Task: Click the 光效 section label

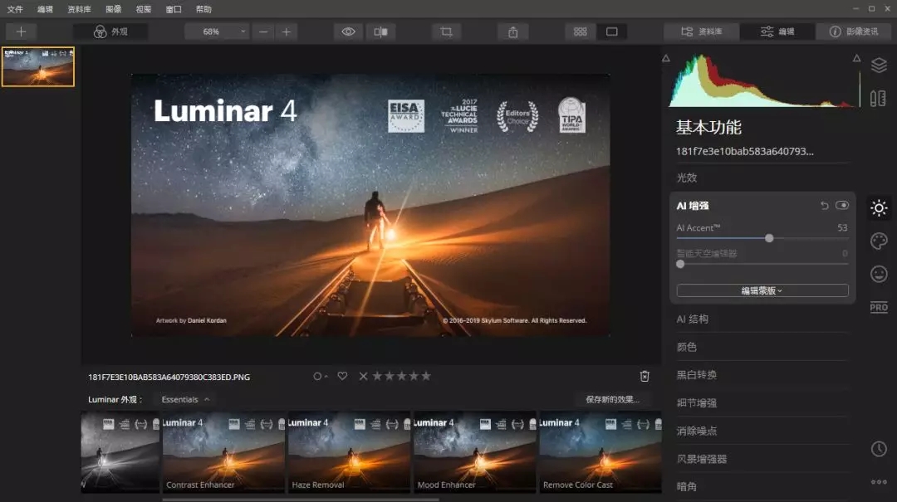Action: [x=687, y=178]
